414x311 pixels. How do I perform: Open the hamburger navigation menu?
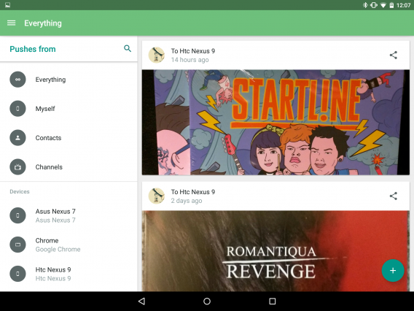[11, 23]
